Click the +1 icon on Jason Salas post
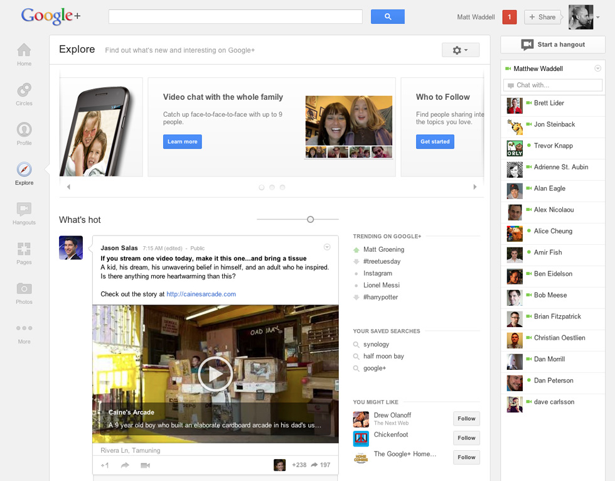The height and width of the screenshot is (481, 615). pyautogui.click(x=105, y=465)
